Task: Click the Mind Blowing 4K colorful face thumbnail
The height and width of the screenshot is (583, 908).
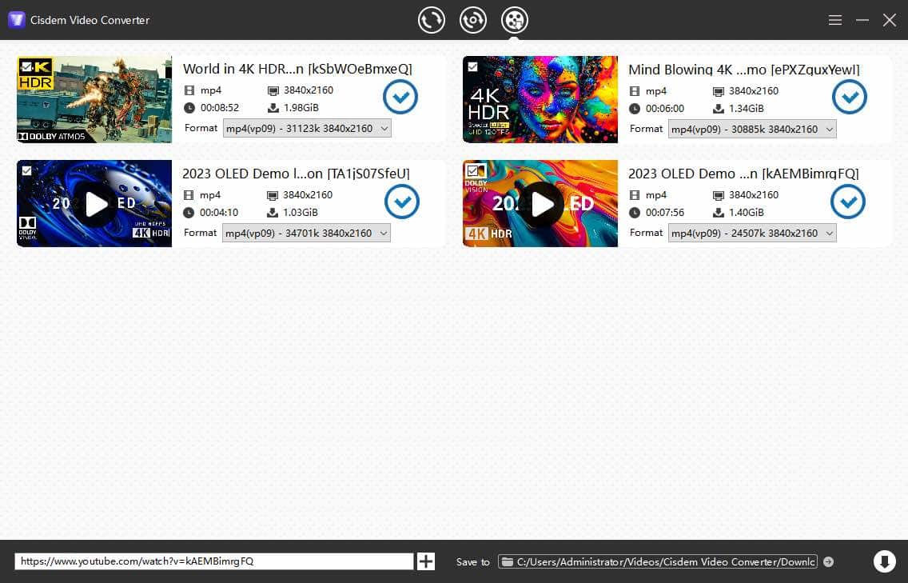Action: tap(540, 99)
